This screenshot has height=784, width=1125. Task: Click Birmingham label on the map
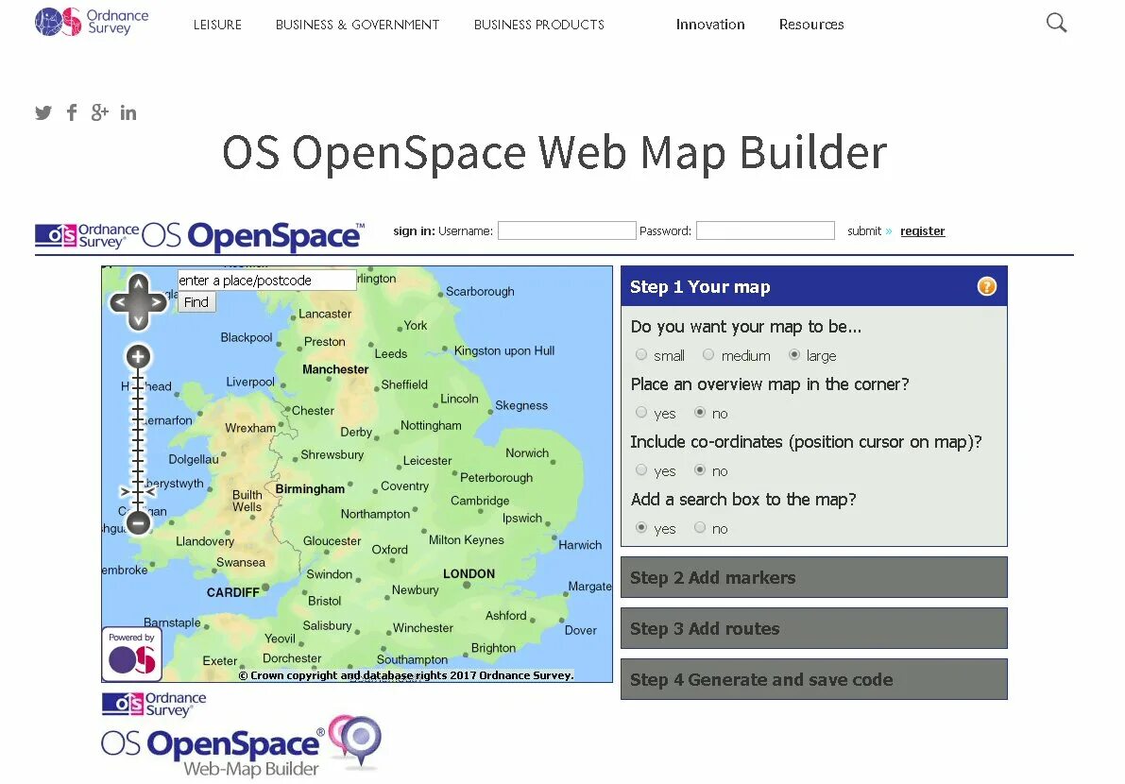click(x=310, y=489)
